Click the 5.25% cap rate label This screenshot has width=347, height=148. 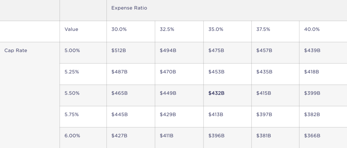coord(72,72)
